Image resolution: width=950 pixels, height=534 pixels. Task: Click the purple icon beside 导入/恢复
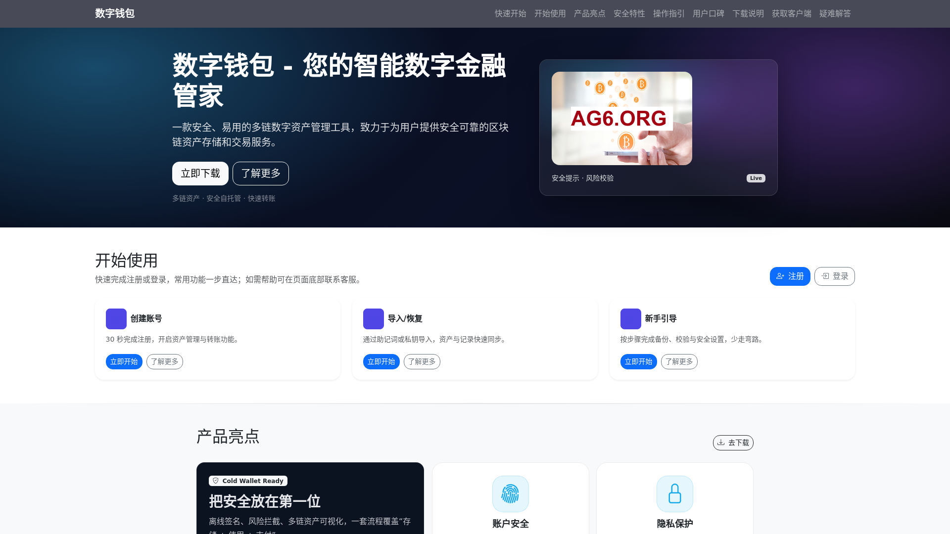374,319
